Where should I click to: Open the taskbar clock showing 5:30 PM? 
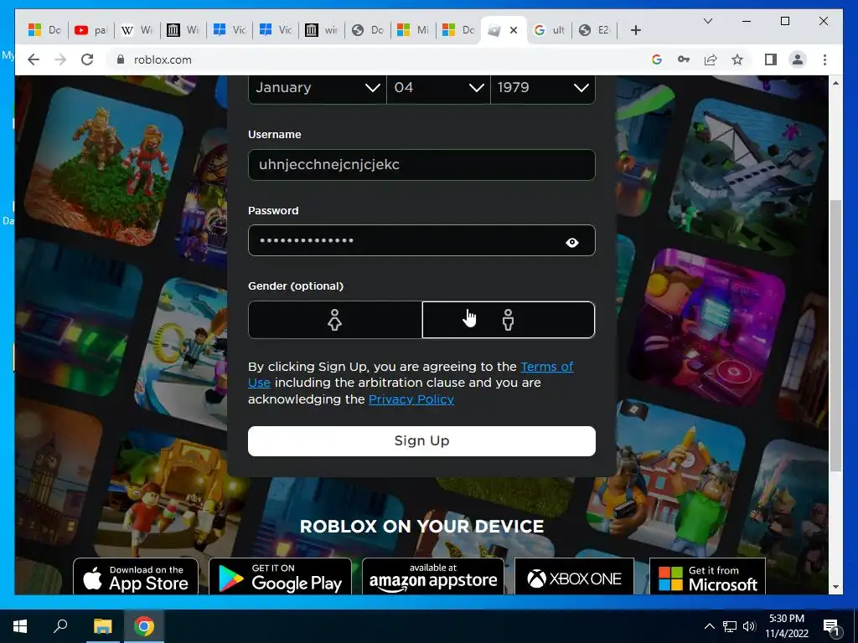(787, 626)
